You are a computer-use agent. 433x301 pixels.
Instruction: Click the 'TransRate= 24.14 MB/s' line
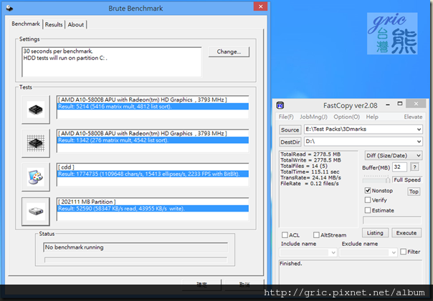click(x=310, y=177)
